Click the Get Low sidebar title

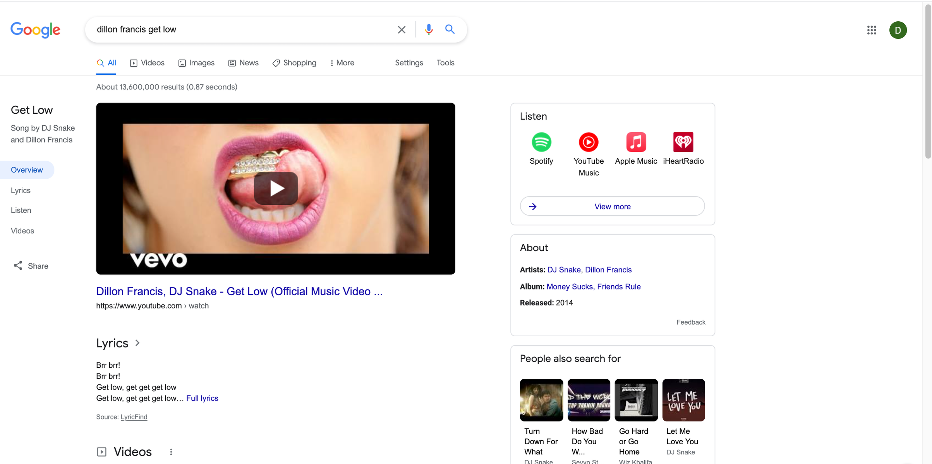click(x=32, y=110)
